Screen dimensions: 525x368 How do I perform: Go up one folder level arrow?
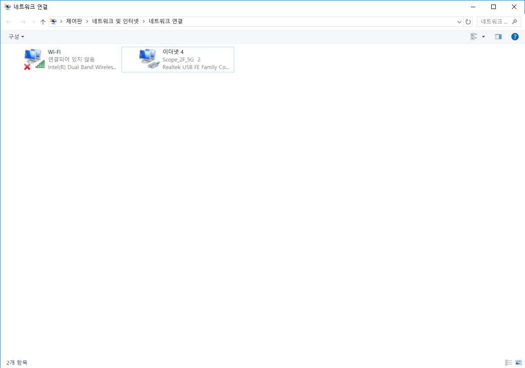click(43, 22)
